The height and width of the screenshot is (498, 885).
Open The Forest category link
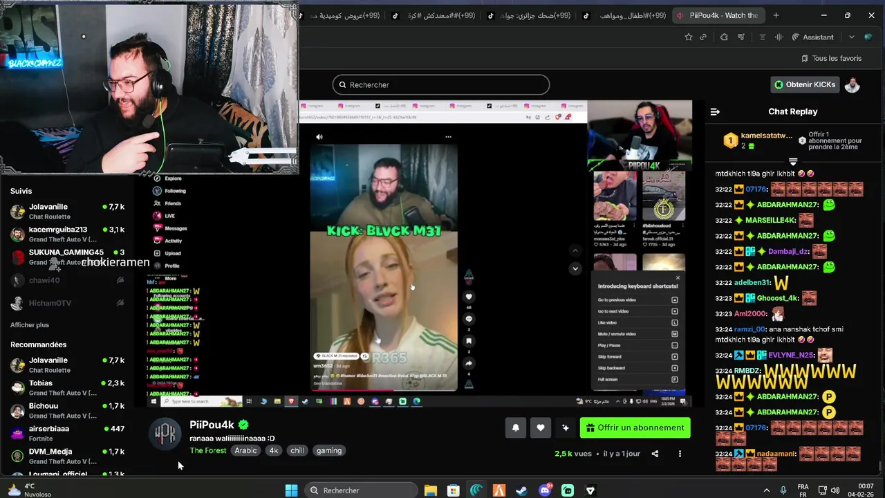tap(208, 450)
